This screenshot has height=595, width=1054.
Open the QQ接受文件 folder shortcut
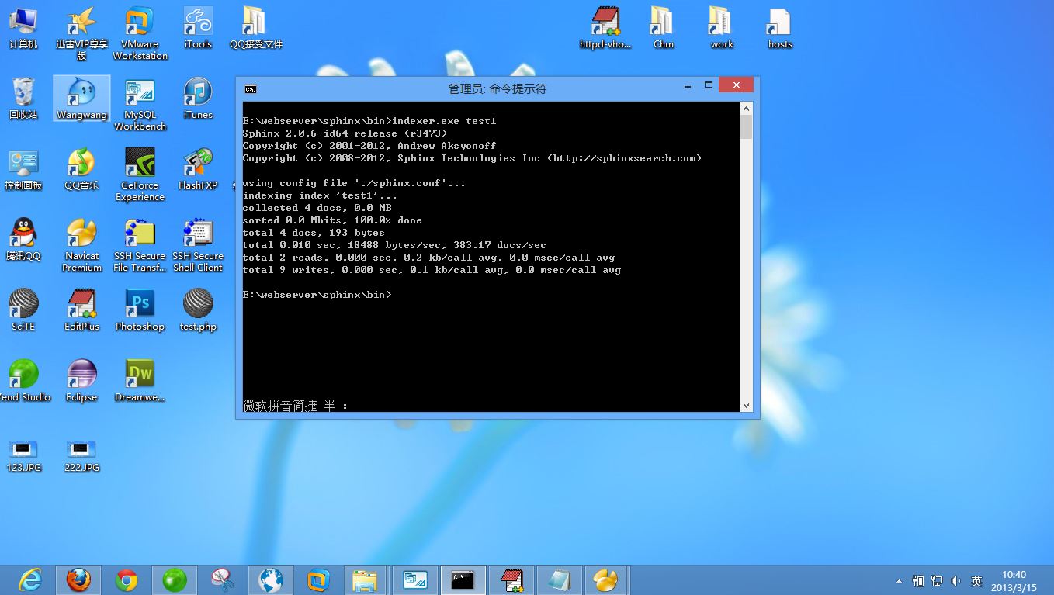click(255, 28)
